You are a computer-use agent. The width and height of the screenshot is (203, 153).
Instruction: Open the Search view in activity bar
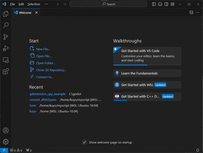coord(6,25)
